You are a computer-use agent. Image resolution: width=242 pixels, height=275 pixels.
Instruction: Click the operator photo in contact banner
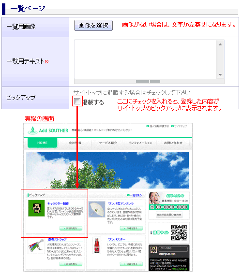point(154,198)
